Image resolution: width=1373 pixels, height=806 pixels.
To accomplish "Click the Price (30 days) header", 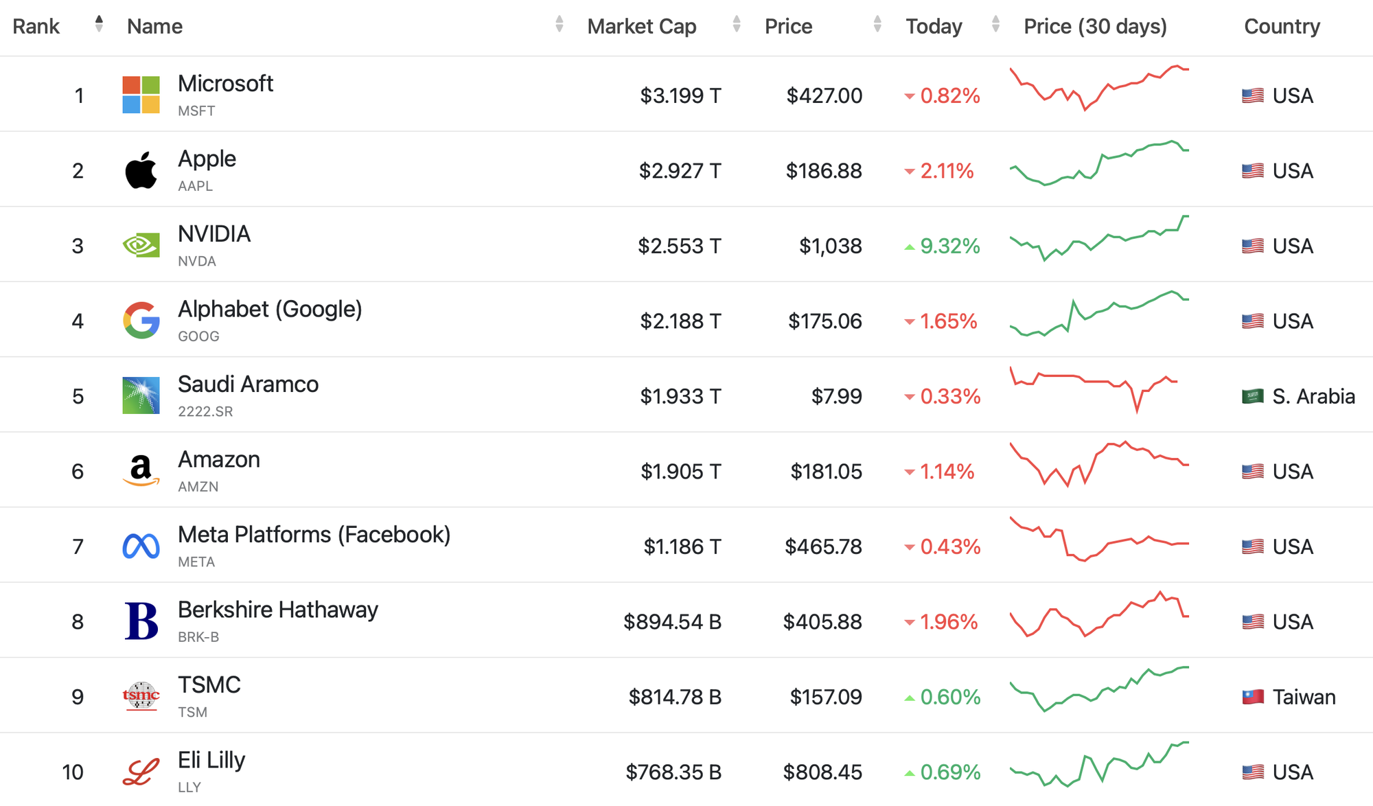I will [x=1095, y=26].
